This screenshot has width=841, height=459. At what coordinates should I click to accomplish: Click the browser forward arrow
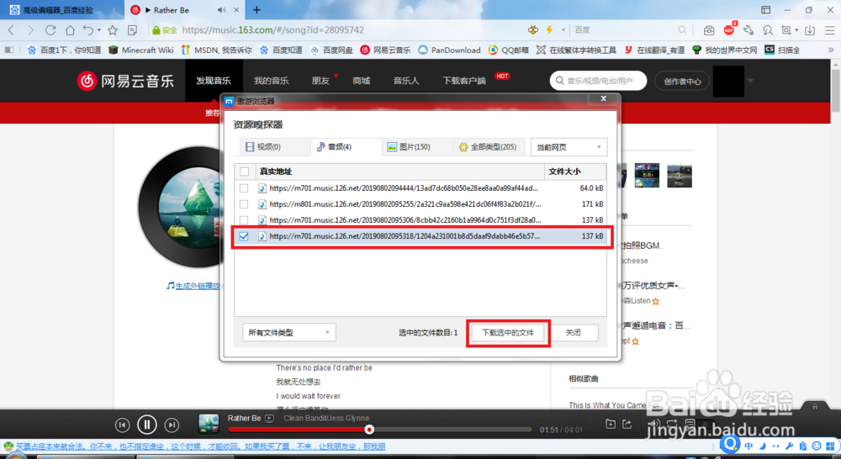(x=30, y=30)
